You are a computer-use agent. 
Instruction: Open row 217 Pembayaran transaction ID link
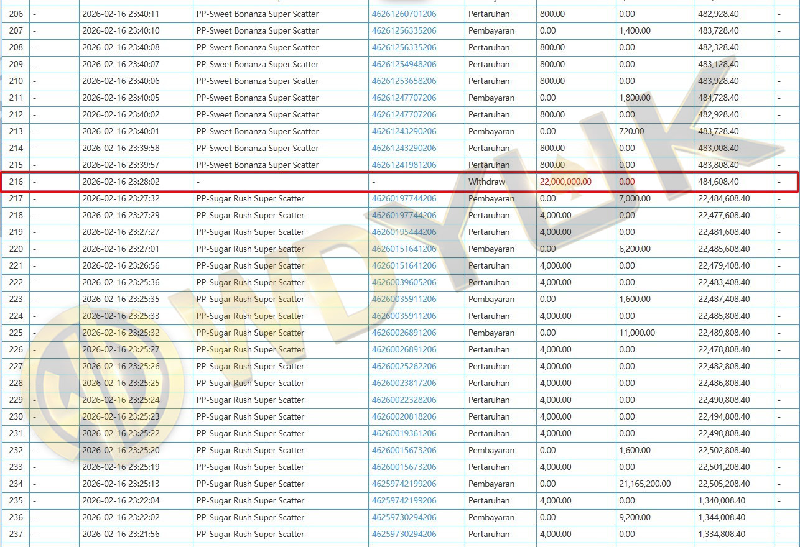pos(404,198)
